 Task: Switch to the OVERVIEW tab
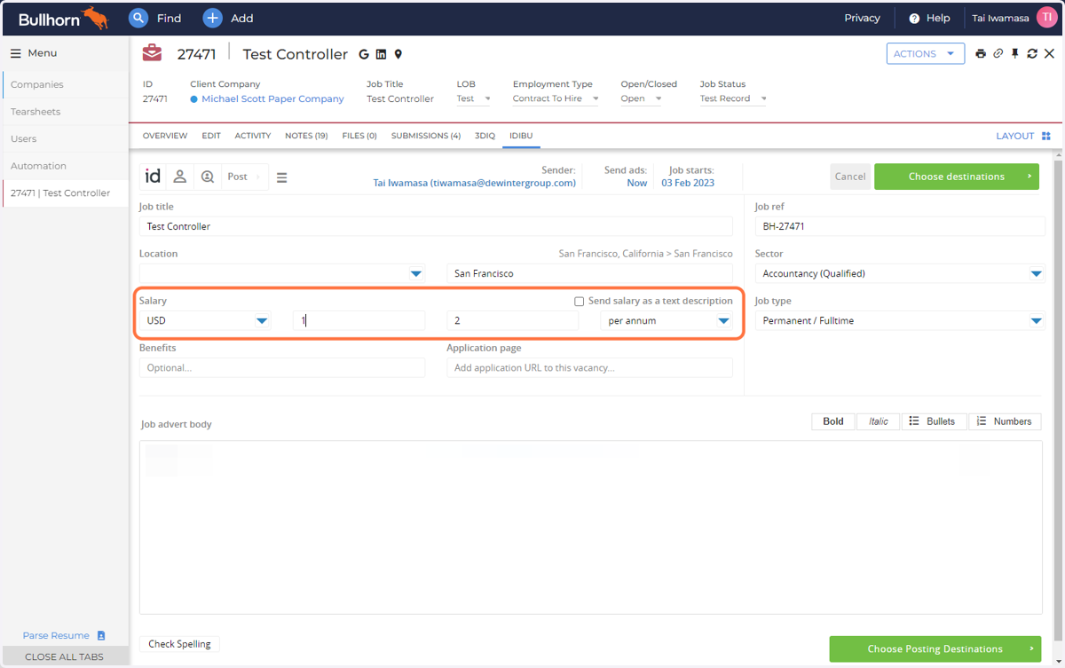[x=165, y=136]
